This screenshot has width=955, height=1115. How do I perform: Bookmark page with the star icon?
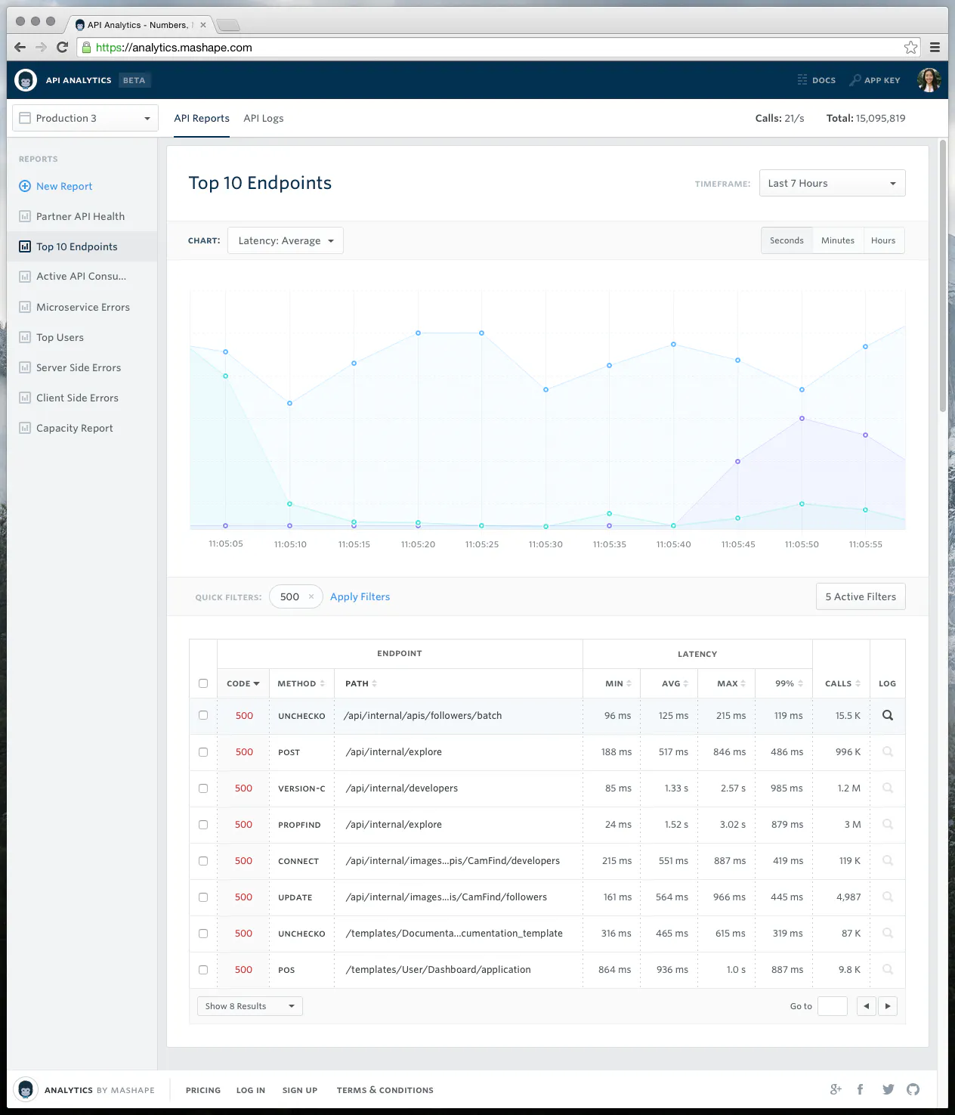911,47
